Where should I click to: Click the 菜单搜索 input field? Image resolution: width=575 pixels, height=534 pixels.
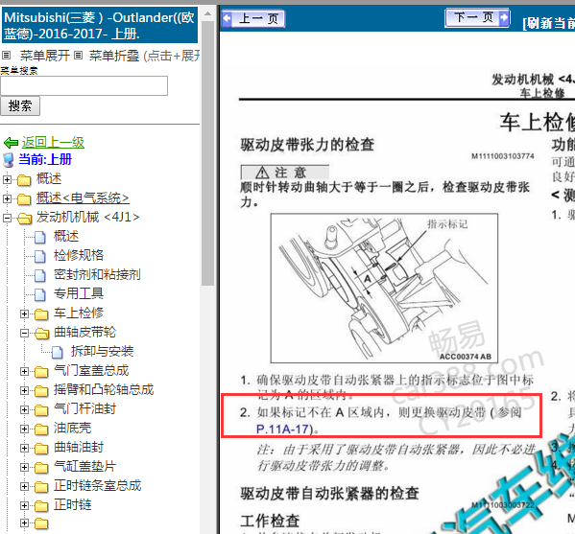click(84, 85)
